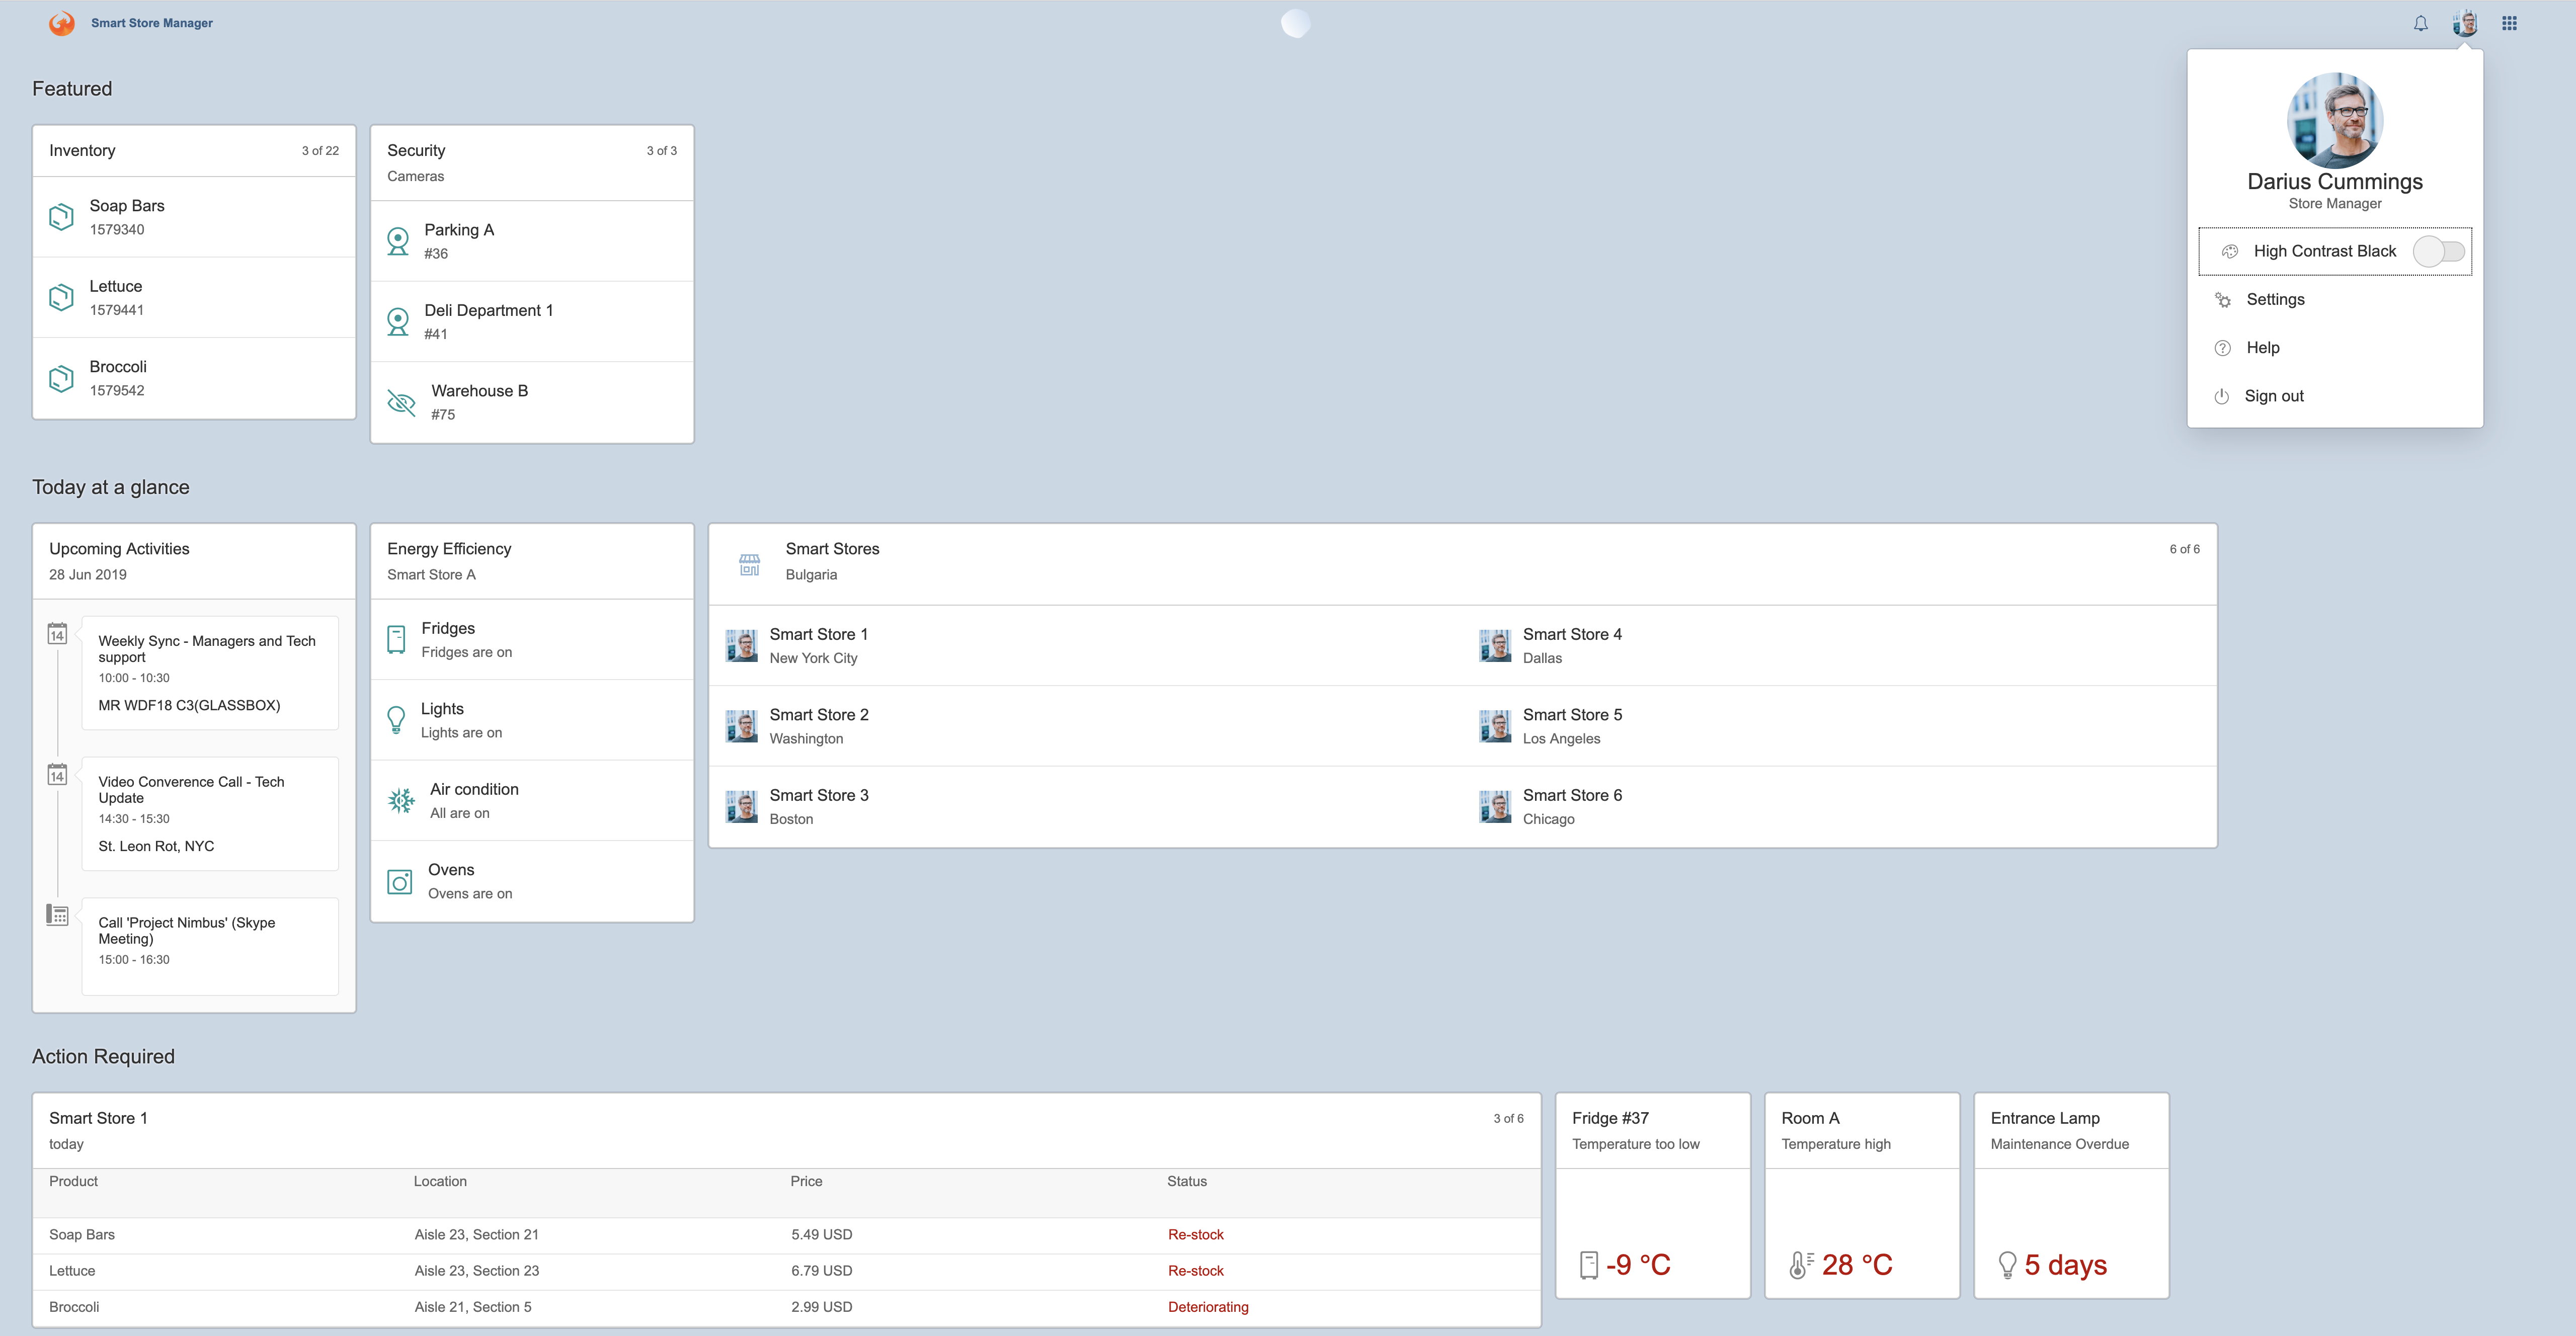This screenshot has height=1336, width=2576.
Task: Toggle the High Contrast Black switch
Action: click(x=2439, y=251)
